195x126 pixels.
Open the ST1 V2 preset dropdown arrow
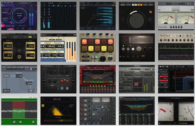coord(71,99)
